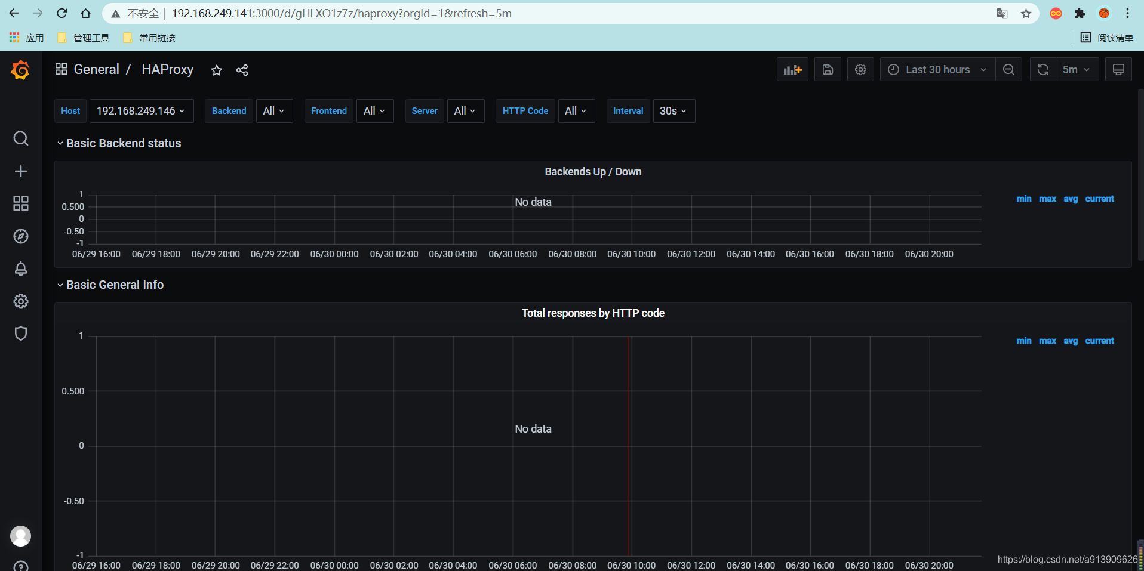This screenshot has width=1144, height=571.
Task: Open the Last 30 hours time picker
Action: click(937, 70)
